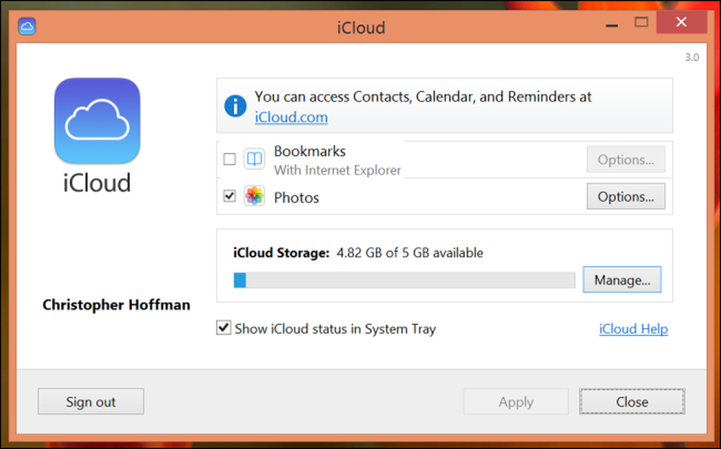Click the iCloud icon in title bar
The height and width of the screenshot is (449, 721).
click(x=27, y=26)
